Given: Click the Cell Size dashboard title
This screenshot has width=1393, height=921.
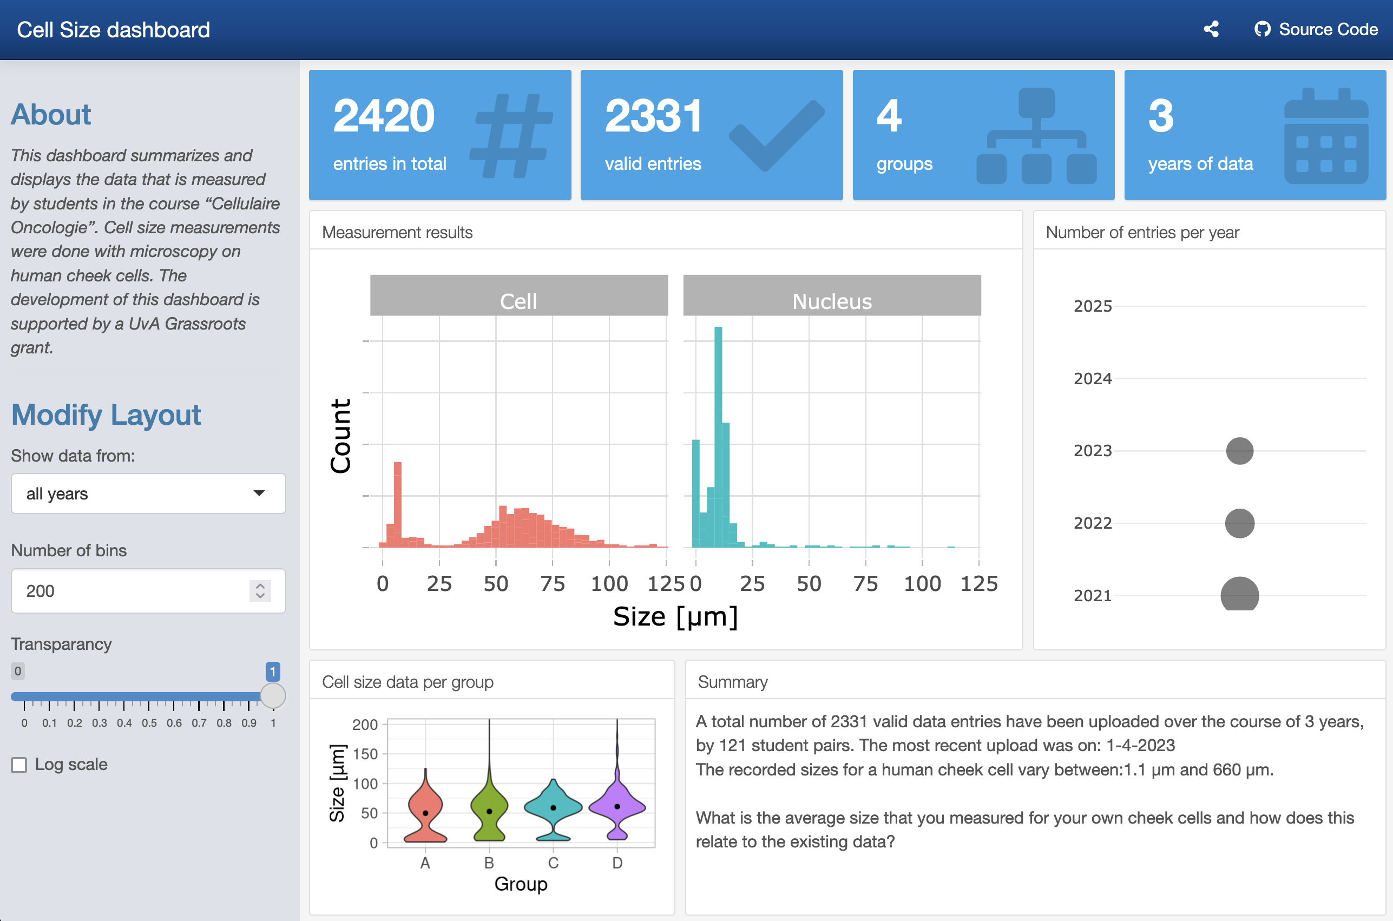Looking at the screenshot, I should click(113, 29).
